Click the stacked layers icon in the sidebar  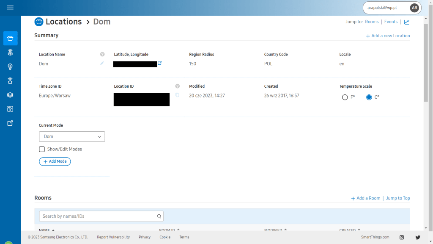(10, 95)
